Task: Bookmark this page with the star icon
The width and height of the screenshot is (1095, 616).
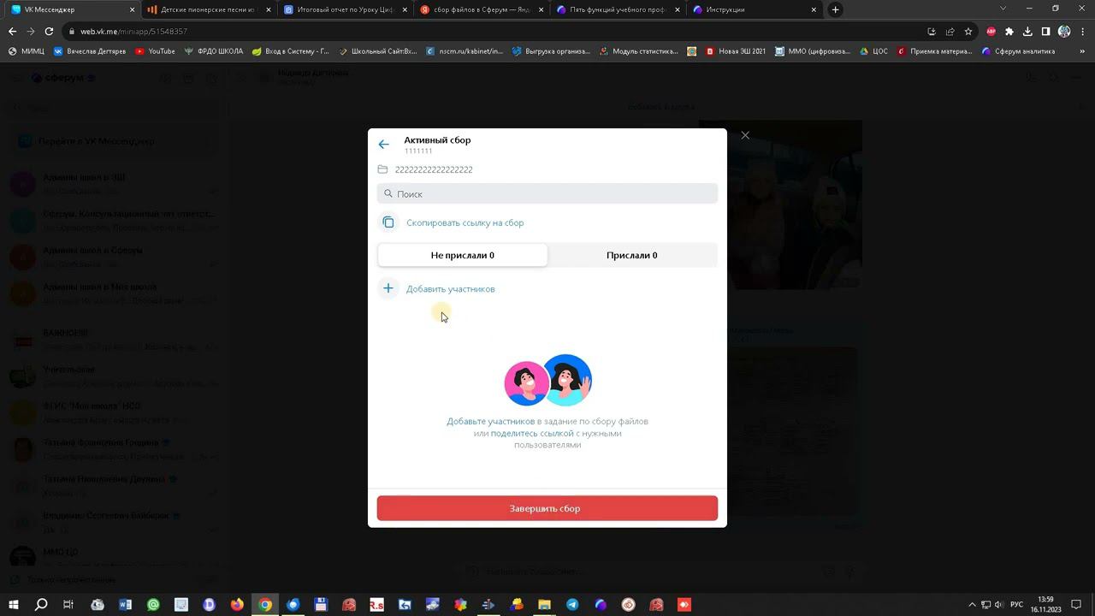Action: coord(968,32)
